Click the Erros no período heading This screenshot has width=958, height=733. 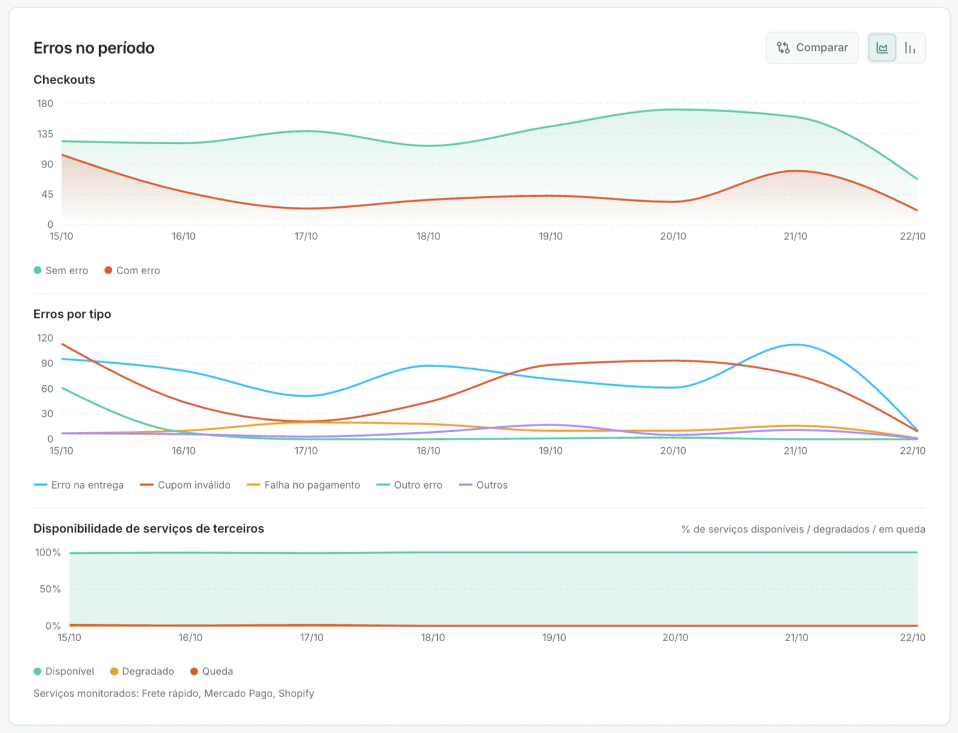[94, 48]
